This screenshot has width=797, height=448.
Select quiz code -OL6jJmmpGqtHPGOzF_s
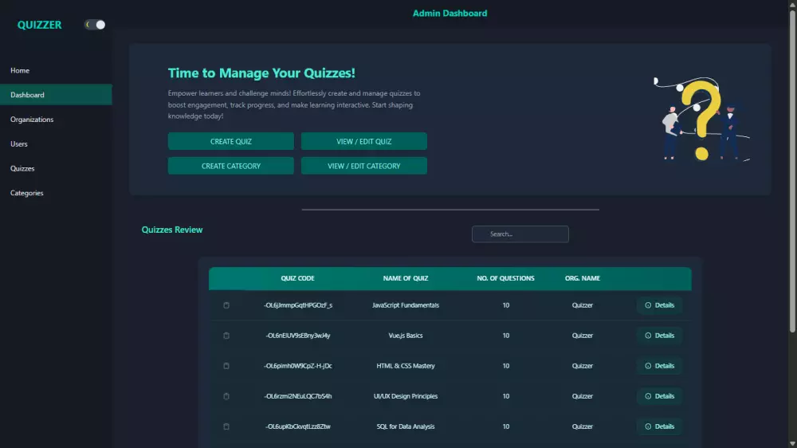[298, 305]
